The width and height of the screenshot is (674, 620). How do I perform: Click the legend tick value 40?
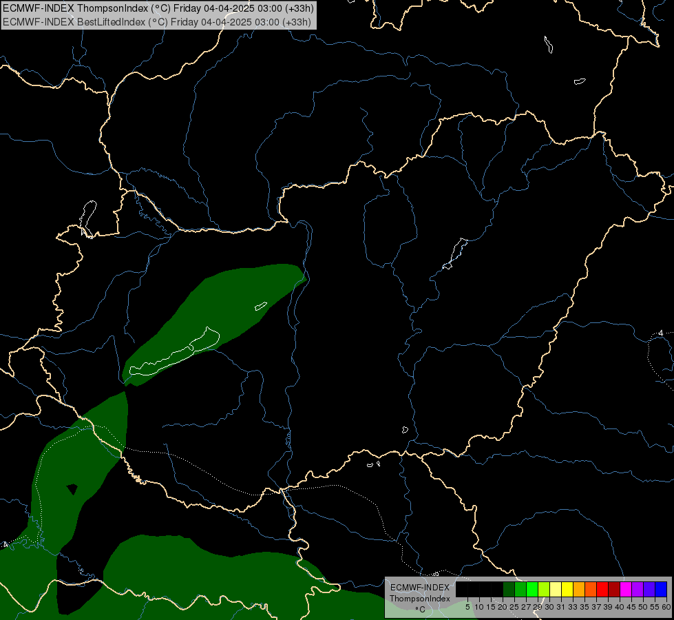click(620, 607)
